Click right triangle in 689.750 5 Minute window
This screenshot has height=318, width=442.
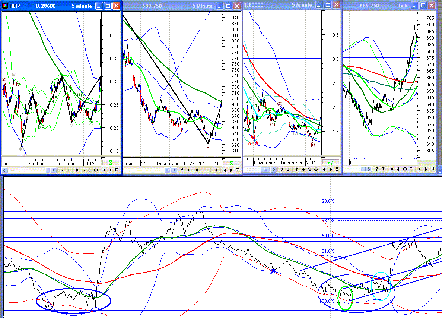click(231, 170)
